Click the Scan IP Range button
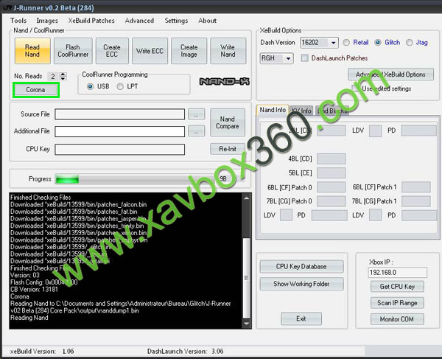The height and width of the screenshot is (359, 442). pos(397,303)
